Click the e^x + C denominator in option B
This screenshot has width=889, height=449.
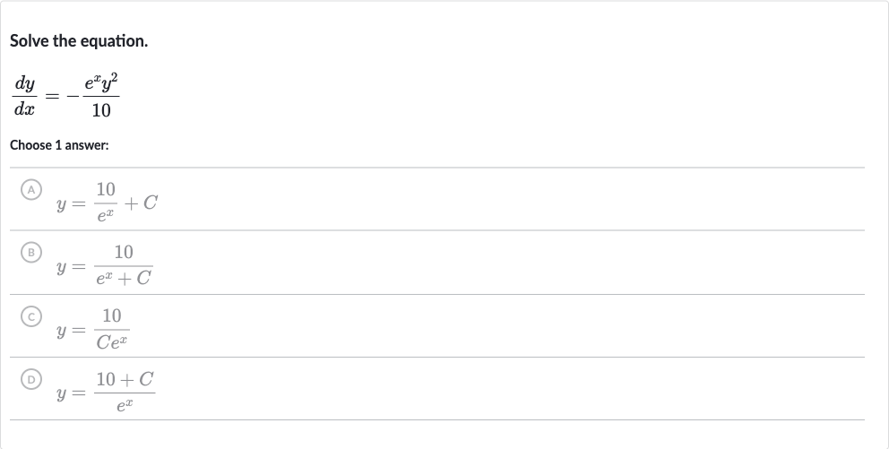124,277
